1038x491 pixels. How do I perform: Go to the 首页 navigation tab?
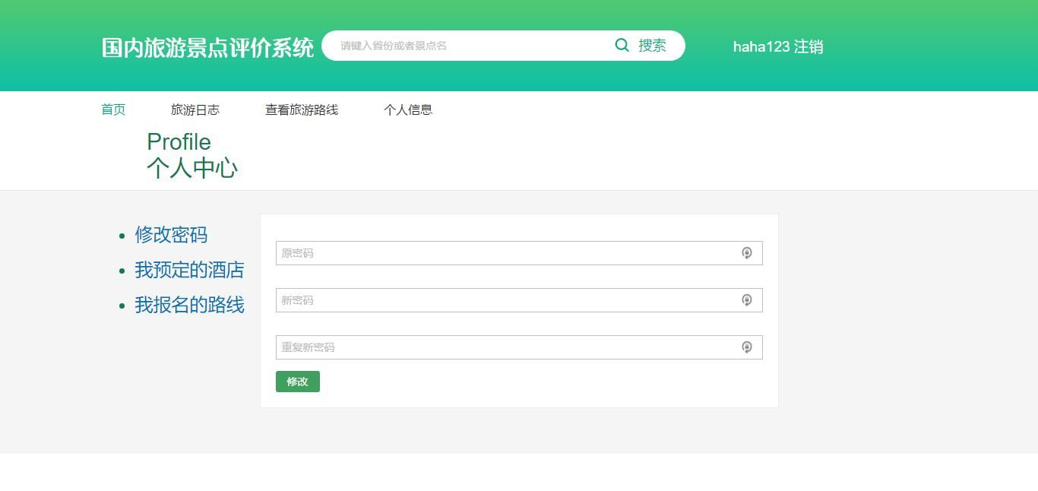[x=113, y=109]
